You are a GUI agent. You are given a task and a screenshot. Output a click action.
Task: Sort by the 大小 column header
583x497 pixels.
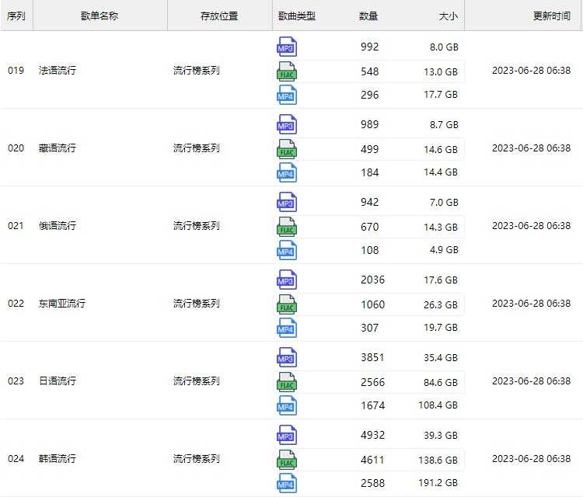pos(449,16)
